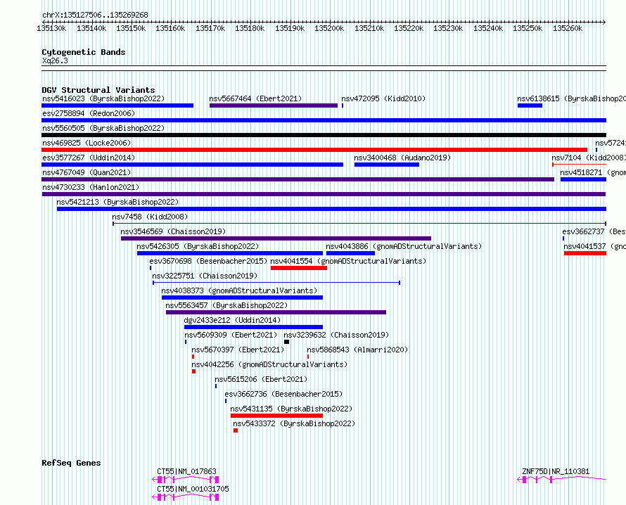This screenshot has height=505, width=626.
Task: Select the red nsv5431135 bar
Action: pos(276,416)
